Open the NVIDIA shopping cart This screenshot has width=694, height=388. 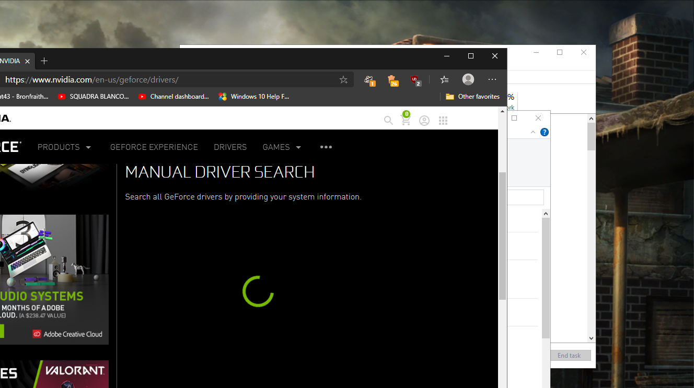pos(406,120)
